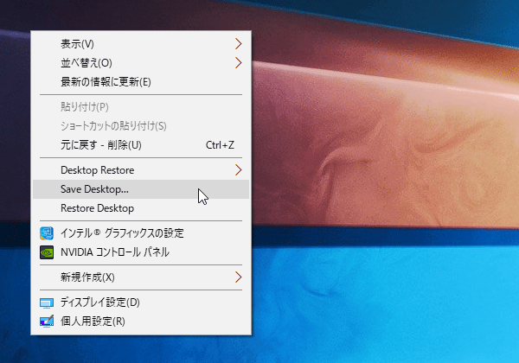
Task: Open インテル グラフィックスの設定
Action: pyautogui.click(x=141, y=233)
